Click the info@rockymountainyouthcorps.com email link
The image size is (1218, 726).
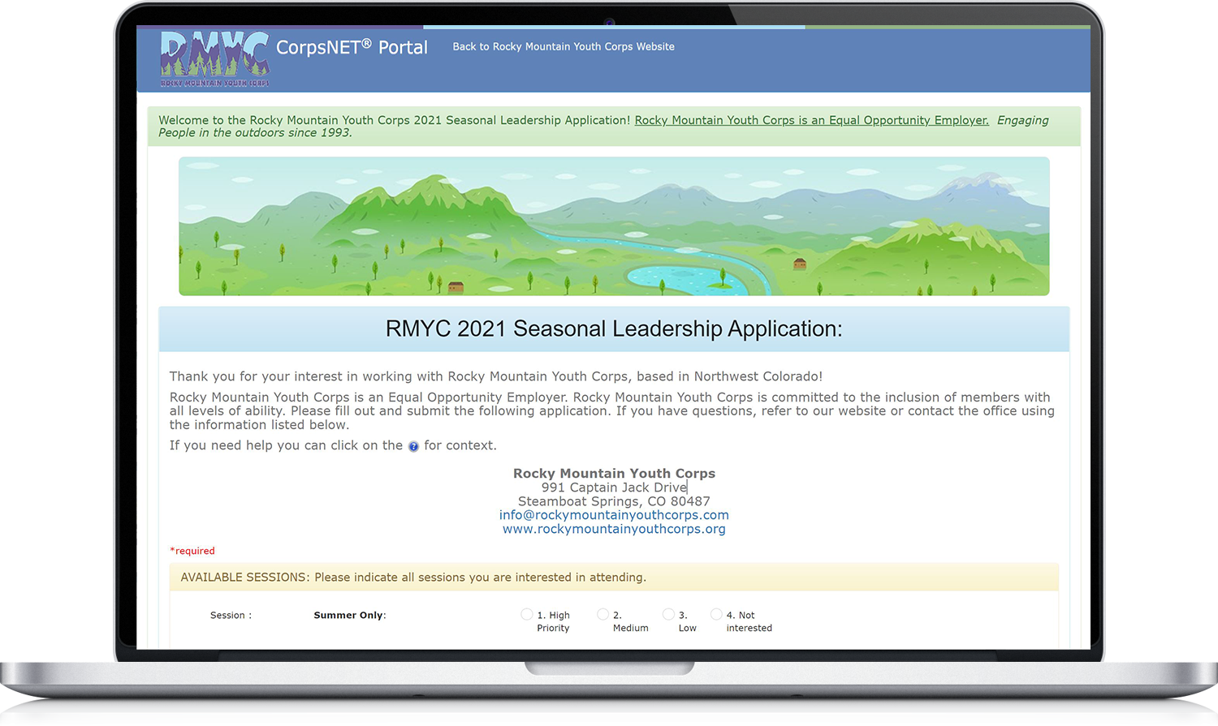point(614,515)
